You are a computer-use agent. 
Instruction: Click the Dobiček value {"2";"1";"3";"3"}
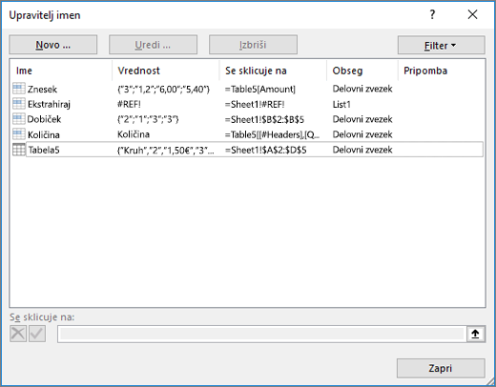click(148, 119)
